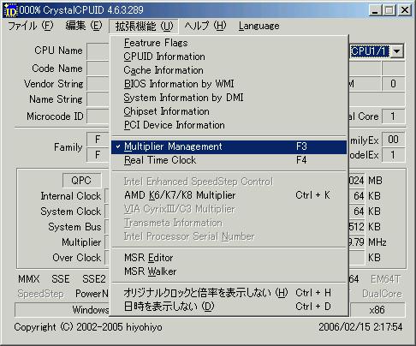This screenshot has height=346, width=416.
Task: Click the Internal Clock label
Action: 71,196
